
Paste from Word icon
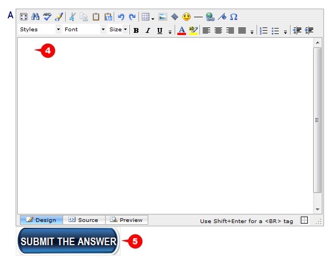(x=108, y=17)
